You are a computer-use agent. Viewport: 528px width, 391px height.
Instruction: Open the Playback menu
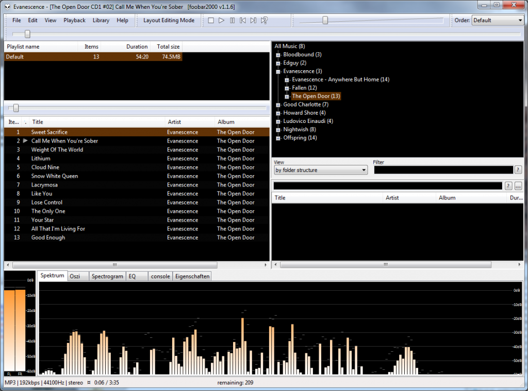(74, 20)
